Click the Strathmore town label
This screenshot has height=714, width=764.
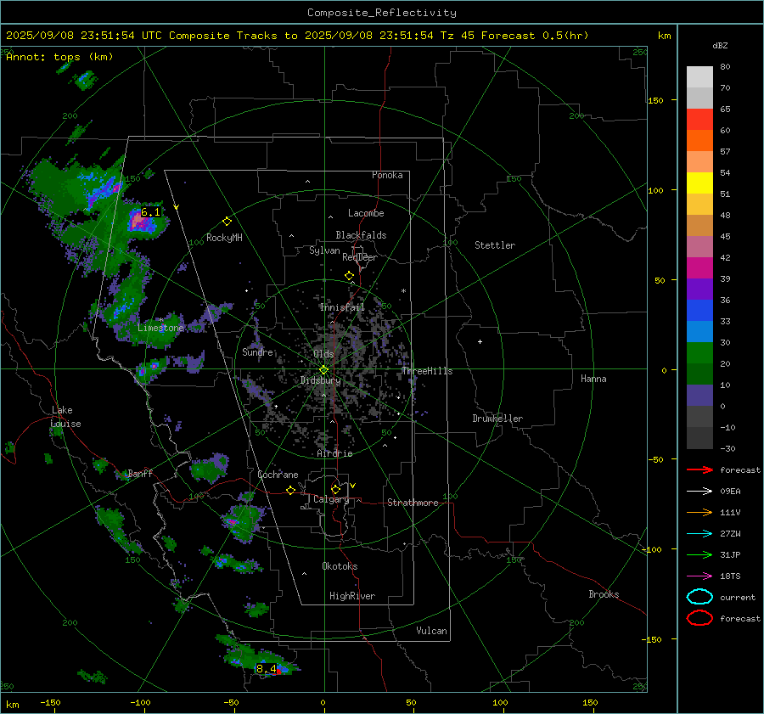(413, 503)
